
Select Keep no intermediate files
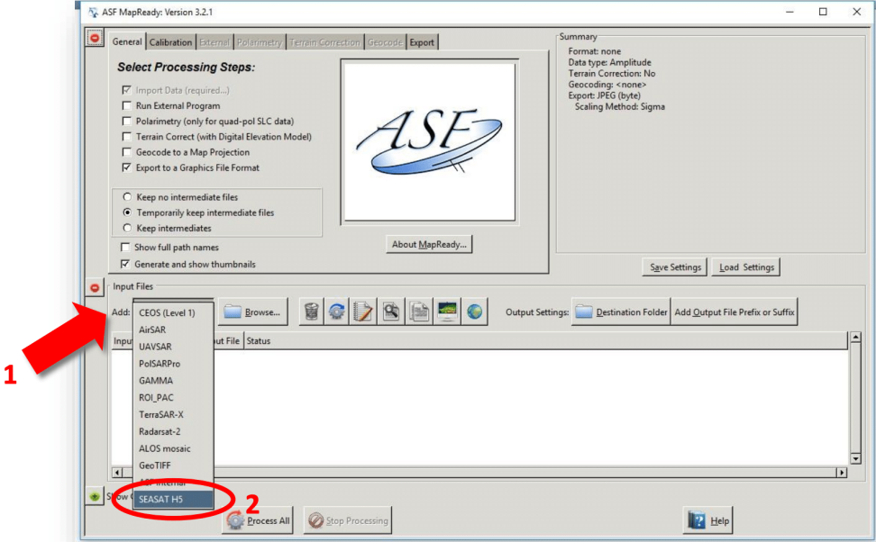pos(127,197)
